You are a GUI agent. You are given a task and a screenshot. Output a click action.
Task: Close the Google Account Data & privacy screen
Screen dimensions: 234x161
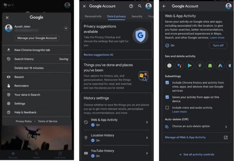click(84, 6)
